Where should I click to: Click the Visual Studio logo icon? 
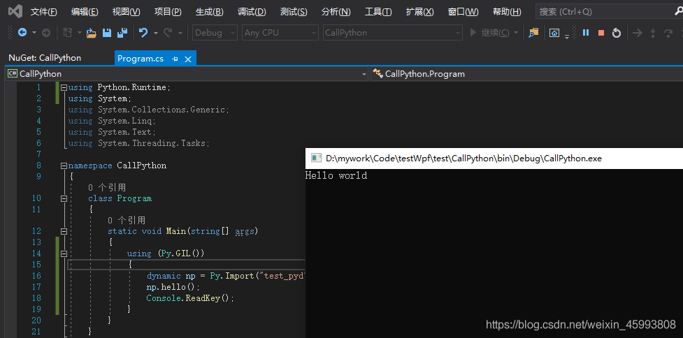click(x=15, y=11)
